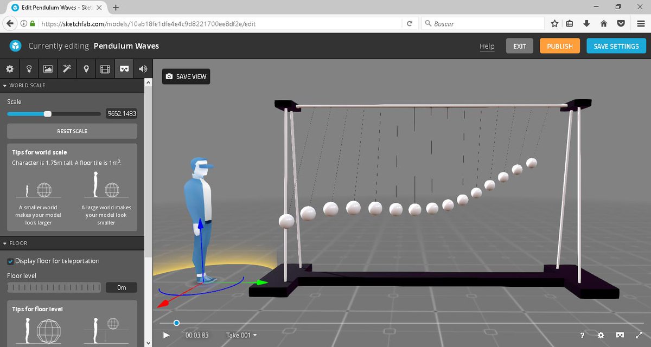Click the Floor level ruler slider
Screen dimensions: 651x347
54,287
